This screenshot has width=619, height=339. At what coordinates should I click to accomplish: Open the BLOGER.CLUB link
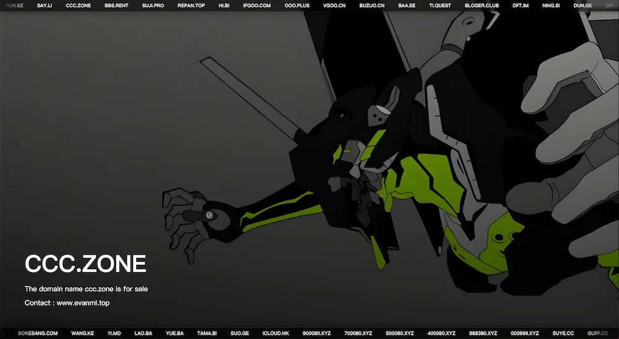[482, 6]
